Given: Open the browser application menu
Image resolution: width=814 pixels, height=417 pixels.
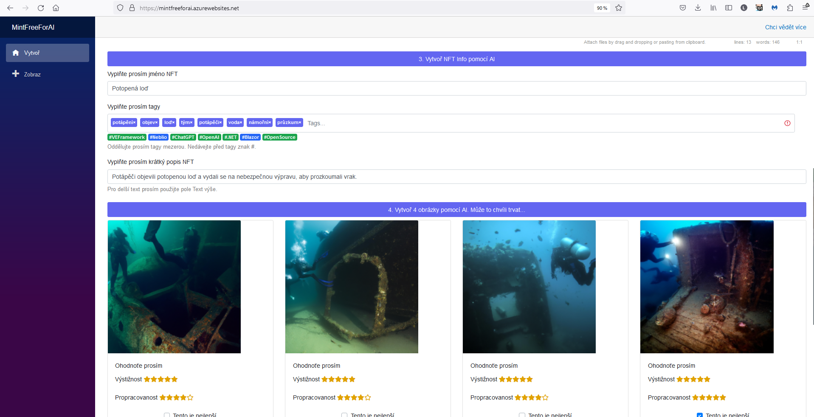Looking at the screenshot, I should 805,8.
